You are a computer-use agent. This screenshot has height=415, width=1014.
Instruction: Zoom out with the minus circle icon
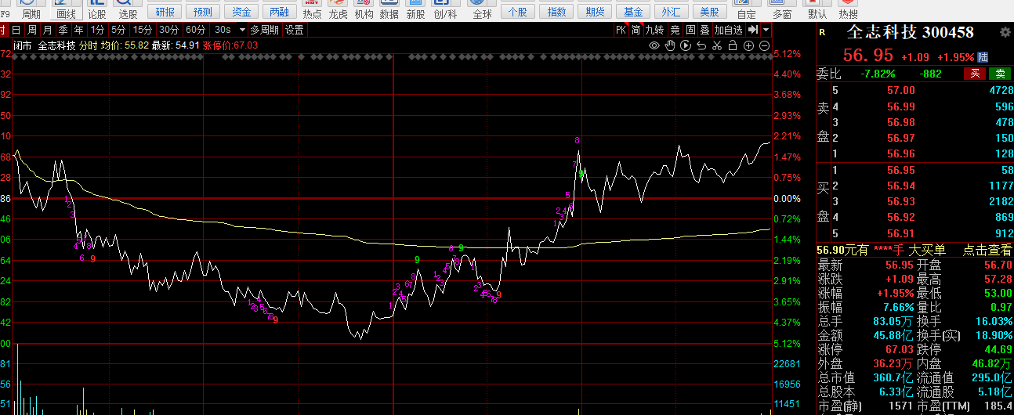pyautogui.click(x=763, y=45)
